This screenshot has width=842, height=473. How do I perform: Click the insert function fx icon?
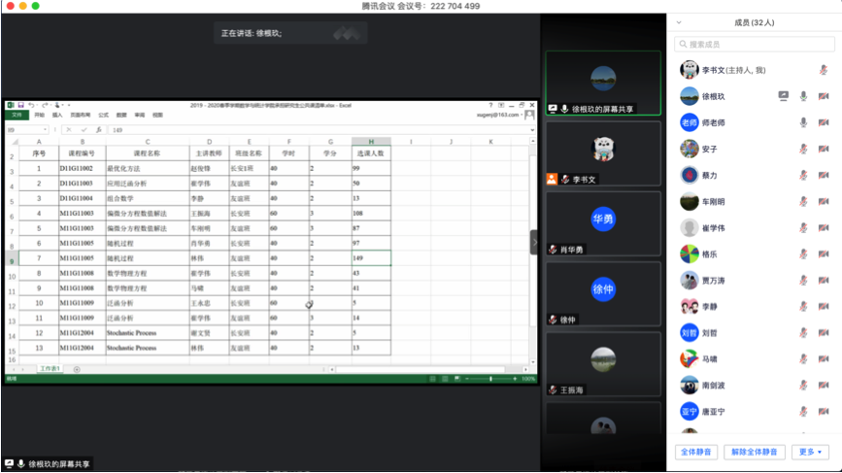point(98,129)
